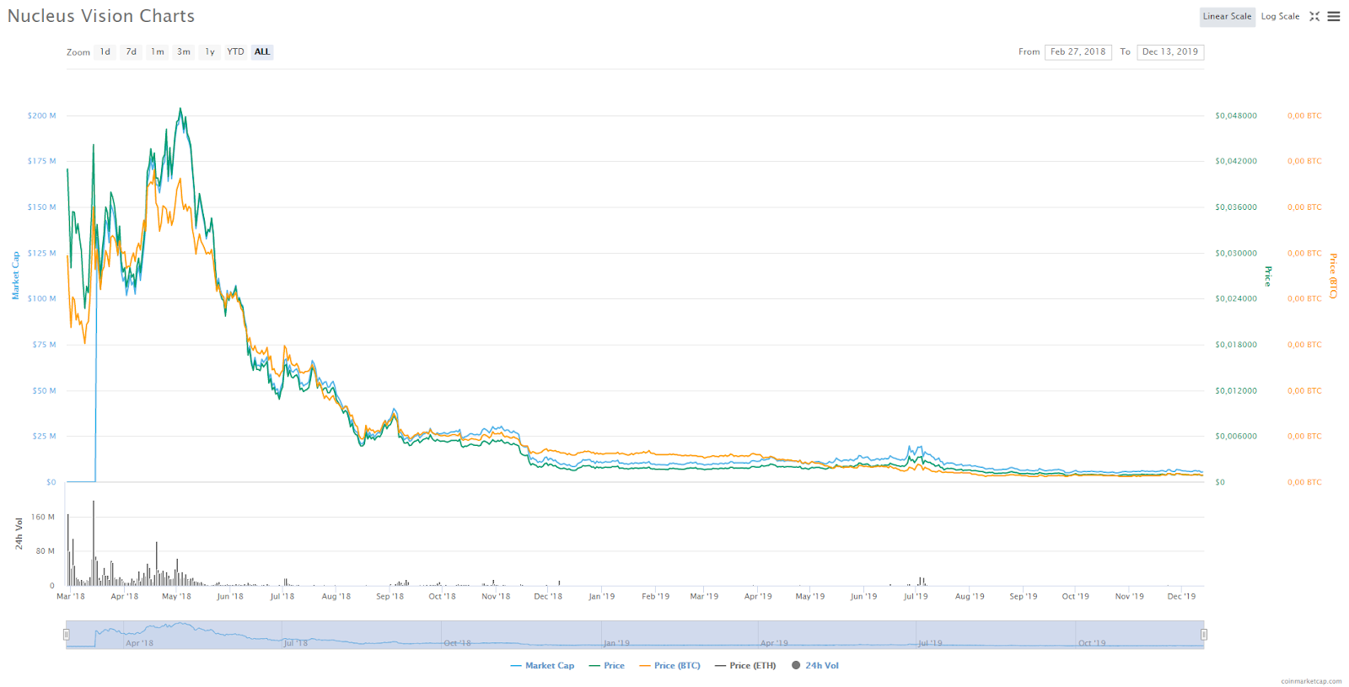
Task: Click the Nucleus Vision Charts title
Action: [101, 16]
